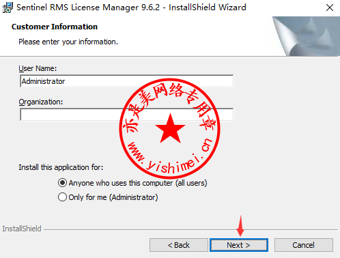Click 'Please enter your information.' text
Screen dimensions: 340x258
pyautogui.click(x=68, y=42)
